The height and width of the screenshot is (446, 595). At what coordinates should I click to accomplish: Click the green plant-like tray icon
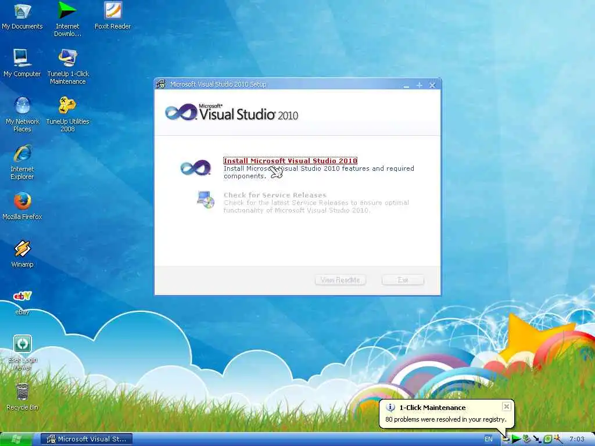point(526,439)
